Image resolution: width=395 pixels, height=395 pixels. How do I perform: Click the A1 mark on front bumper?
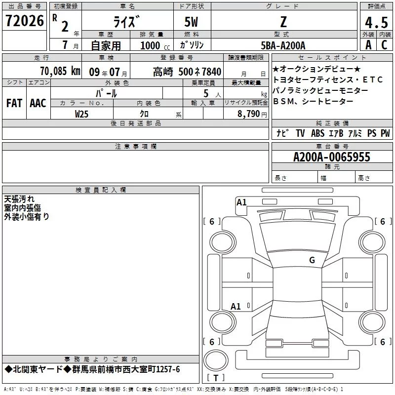point(241,202)
